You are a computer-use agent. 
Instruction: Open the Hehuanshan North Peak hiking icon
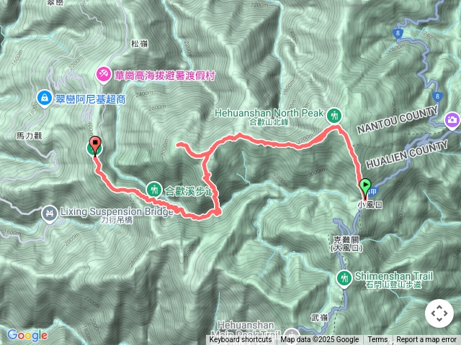click(x=334, y=116)
